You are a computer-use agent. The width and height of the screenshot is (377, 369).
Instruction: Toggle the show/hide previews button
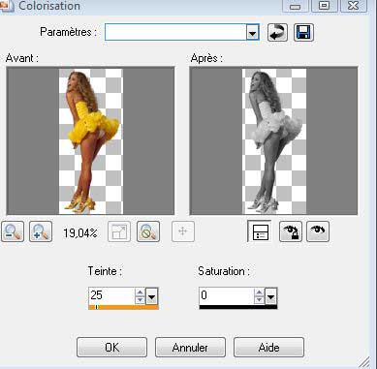tap(260, 231)
